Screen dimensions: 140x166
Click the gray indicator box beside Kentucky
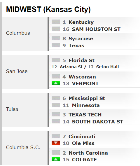[x=56, y=22]
